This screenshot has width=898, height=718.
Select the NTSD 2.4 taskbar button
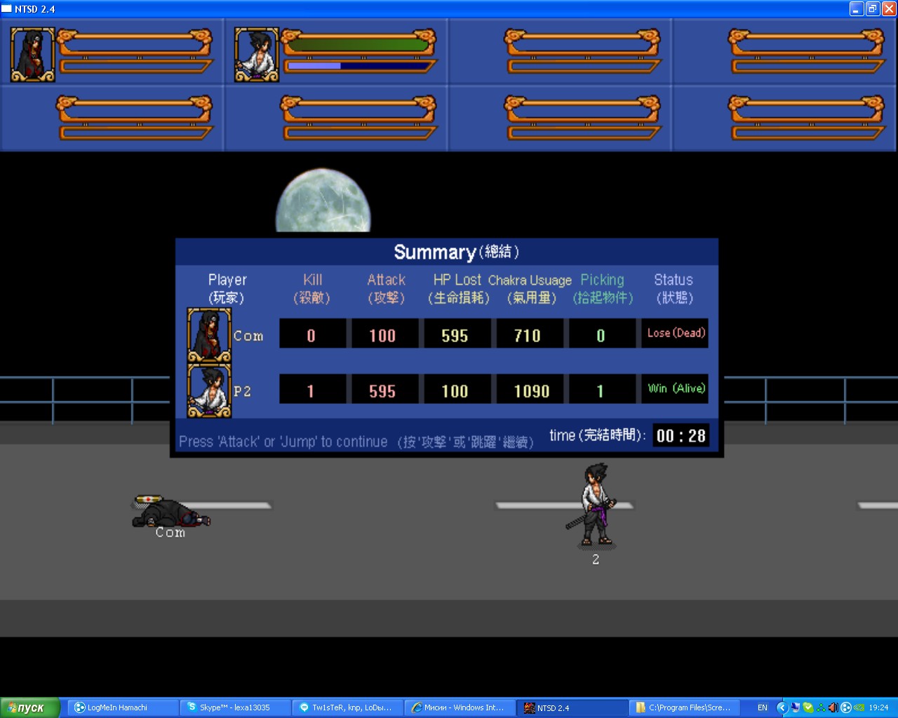(x=572, y=707)
